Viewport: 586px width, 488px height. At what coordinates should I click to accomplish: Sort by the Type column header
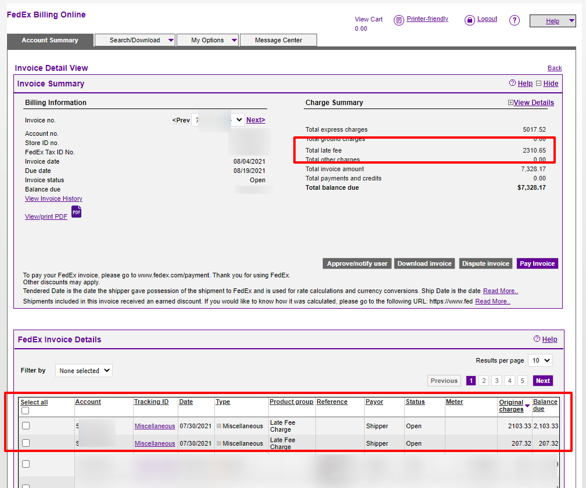point(223,402)
